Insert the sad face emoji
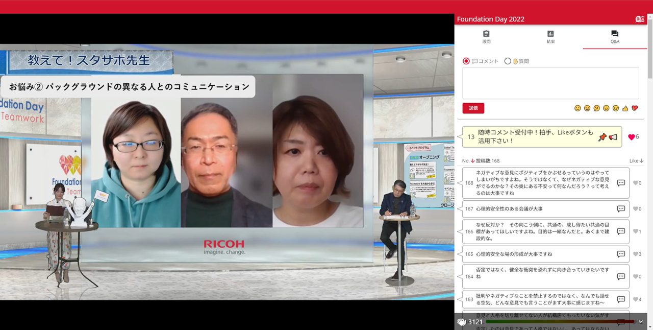653x330 pixels. [x=606, y=108]
